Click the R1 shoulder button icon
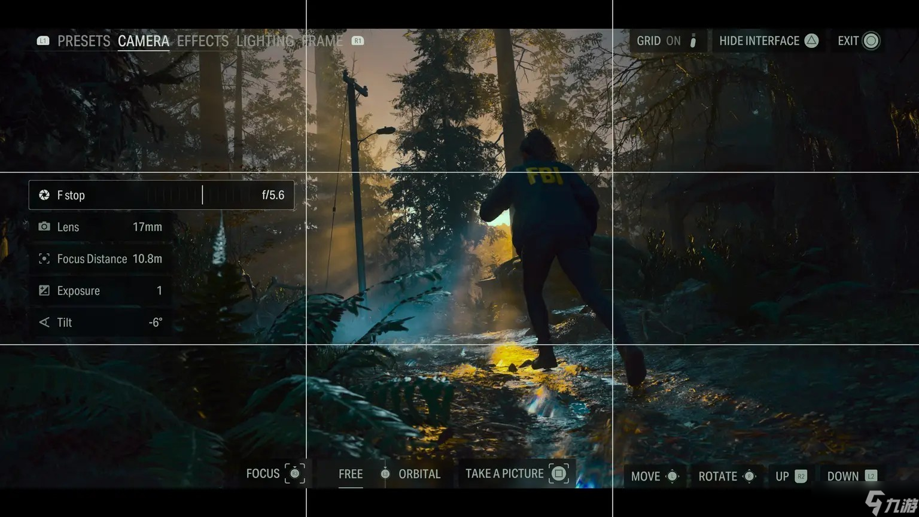This screenshot has height=517, width=919. coord(358,41)
